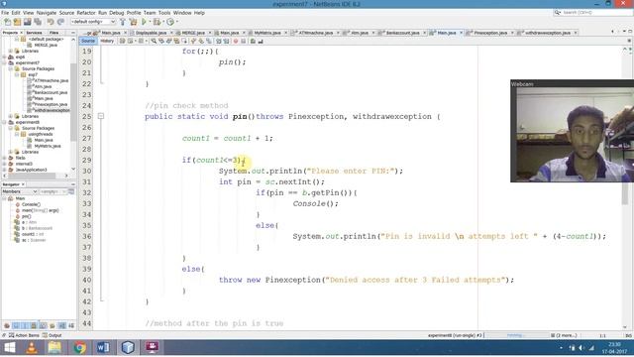Select pin() method in Navigator

point(27,216)
